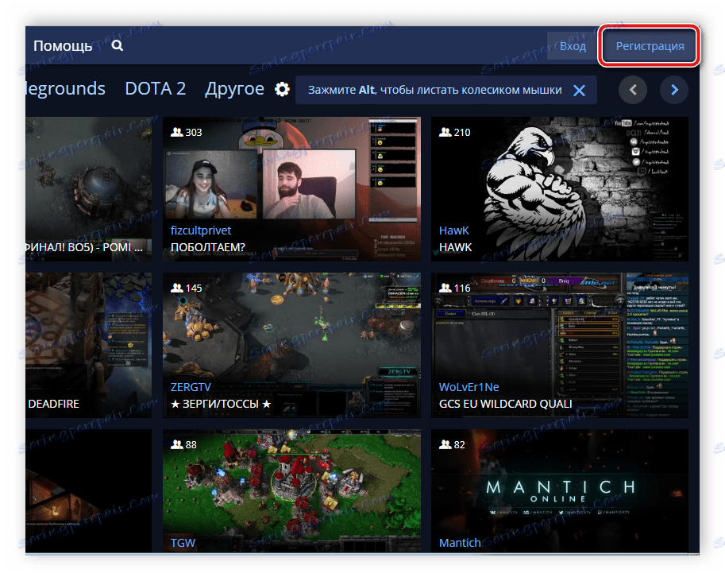Select the partially visible Battlegrounds tab
725x581 pixels.
pos(66,88)
